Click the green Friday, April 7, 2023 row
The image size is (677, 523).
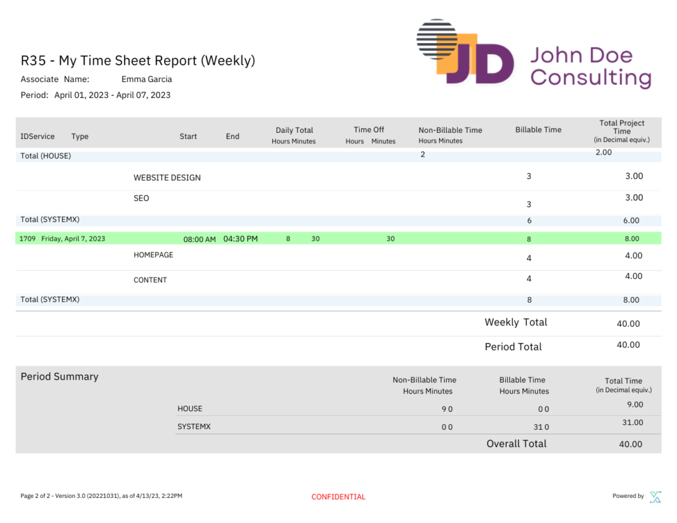coord(73,239)
